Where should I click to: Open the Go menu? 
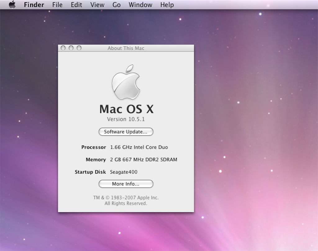tap(116, 5)
